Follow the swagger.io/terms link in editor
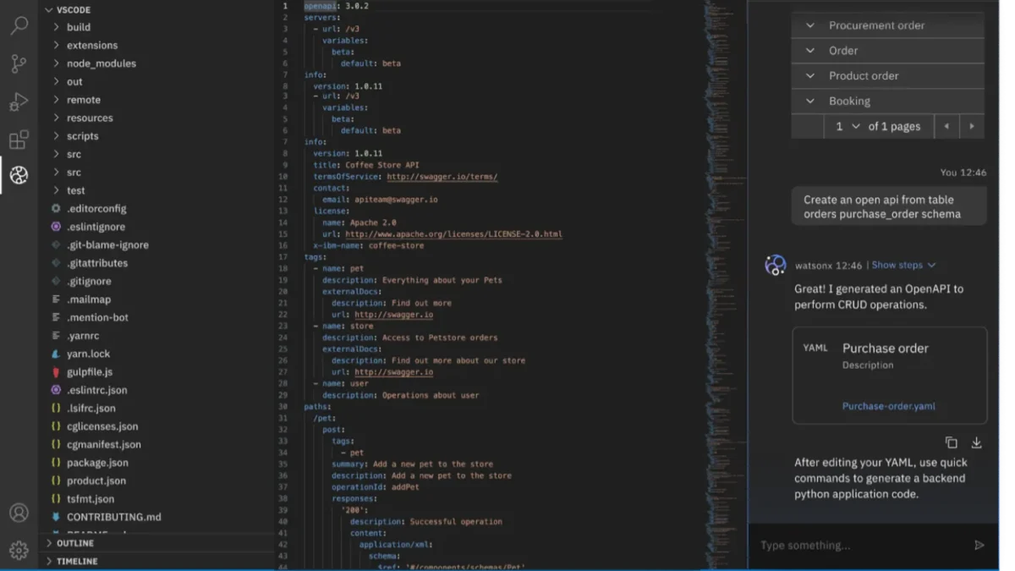This screenshot has height=571, width=1015. [x=442, y=177]
